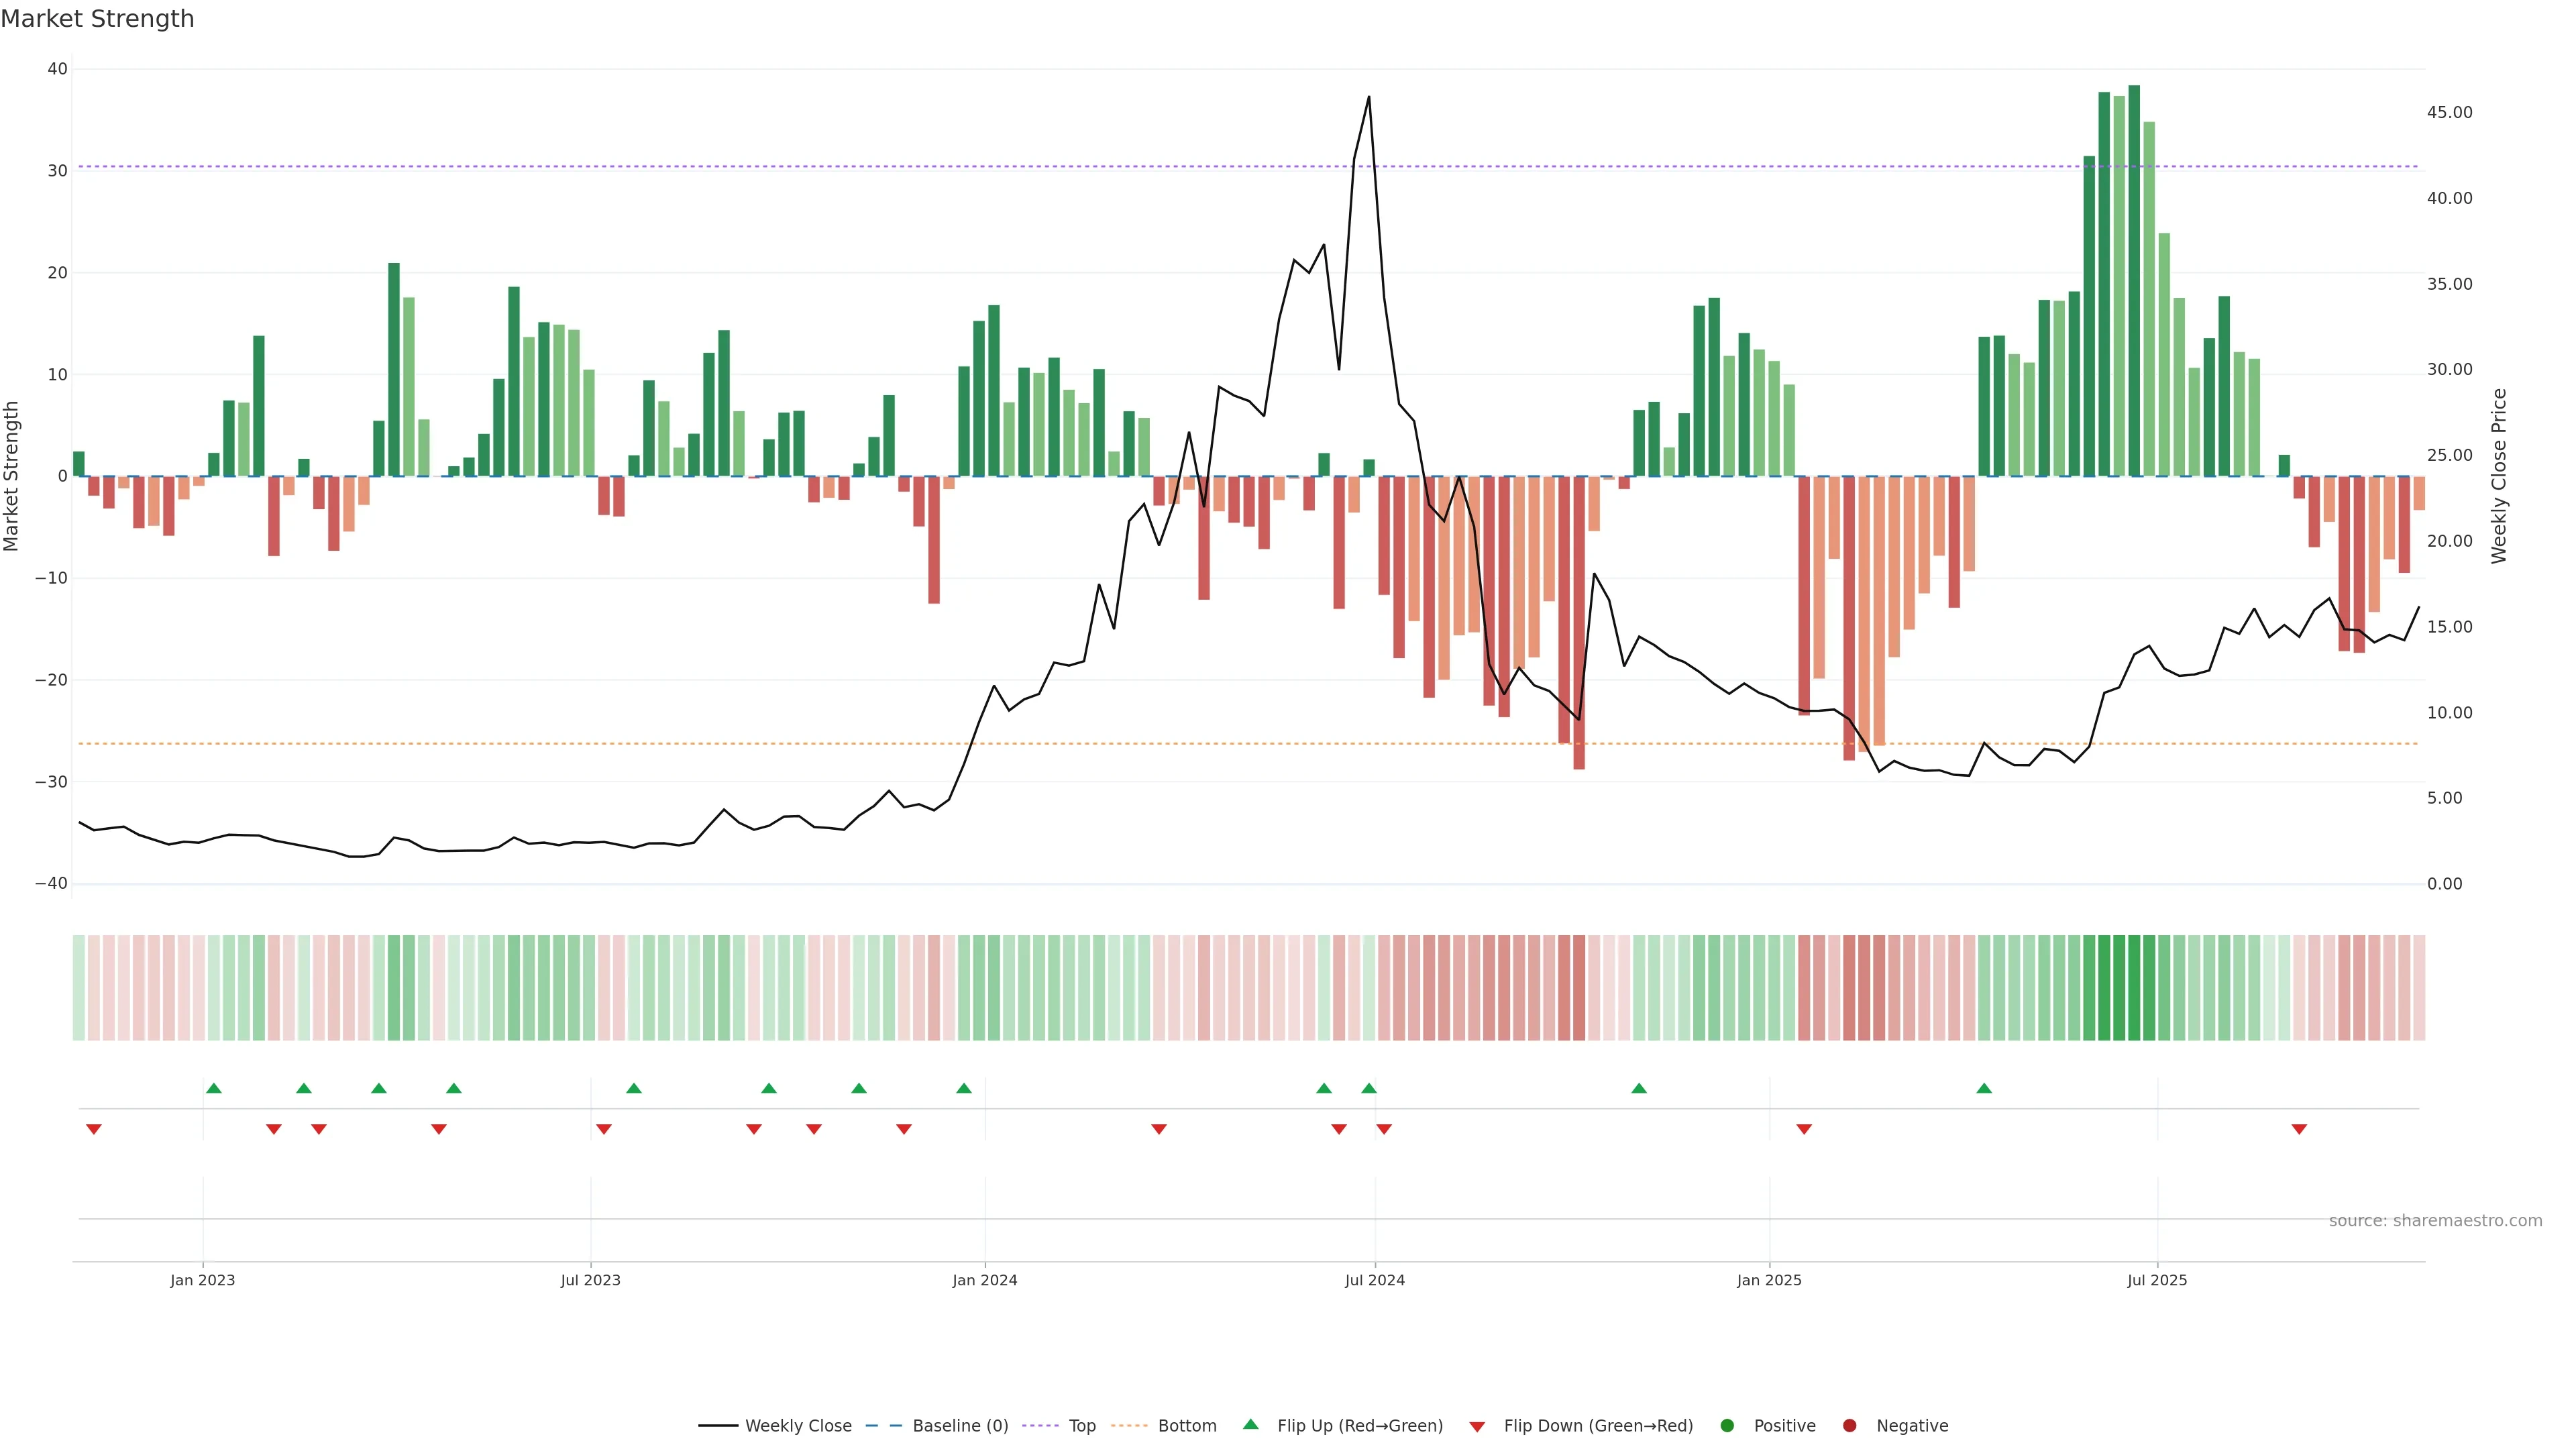Click the weekly close price peak point
Screen dimensions: 2576x1449
[1368, 97]
